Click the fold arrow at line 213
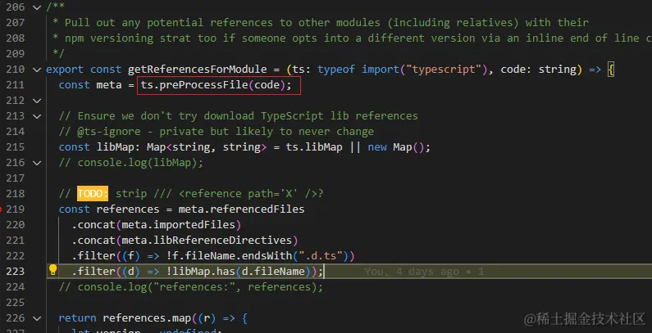 (x=37, y=116)
